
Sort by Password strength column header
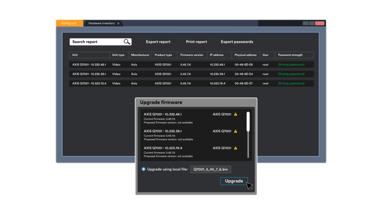coord(290,55)
